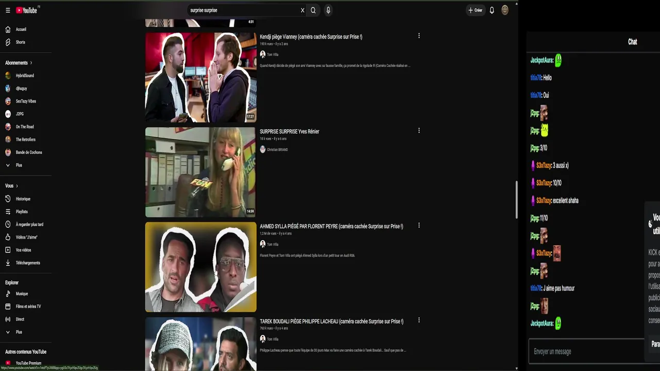Expand the Vous section

pyautogui.click(x=11, y=186)
